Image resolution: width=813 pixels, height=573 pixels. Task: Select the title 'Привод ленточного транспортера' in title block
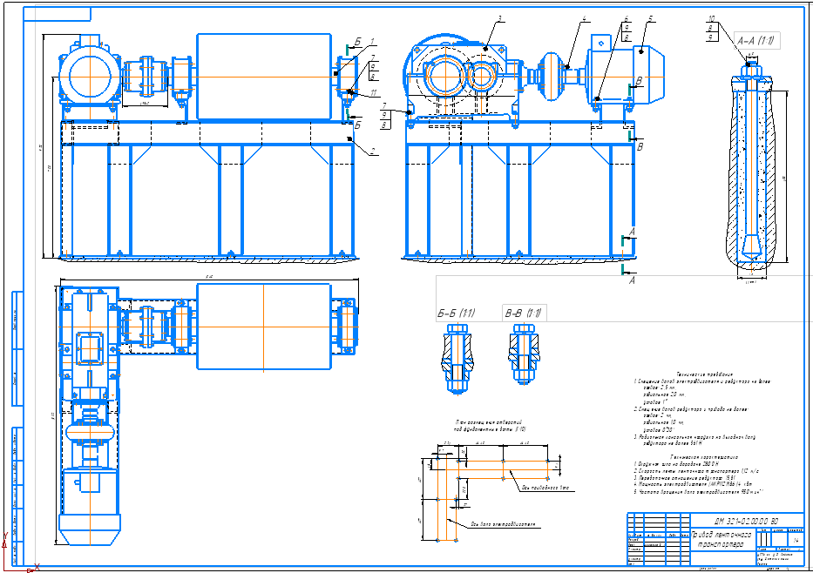click(722, 539)
